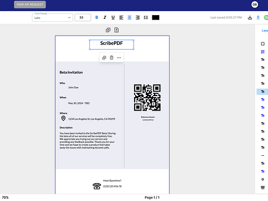Select the location pin layer in side panel
268x201 pixels.
tap(262, 180)
